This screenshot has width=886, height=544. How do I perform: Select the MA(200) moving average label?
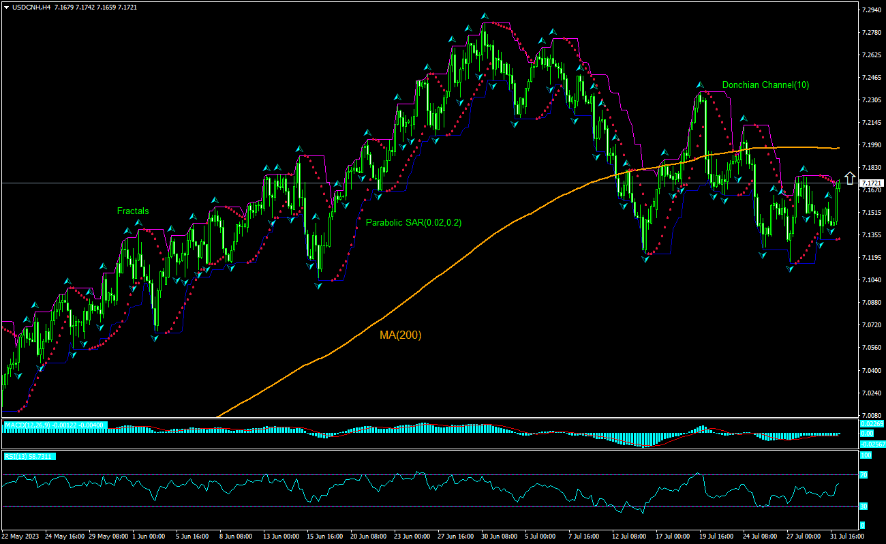[401, 335]
